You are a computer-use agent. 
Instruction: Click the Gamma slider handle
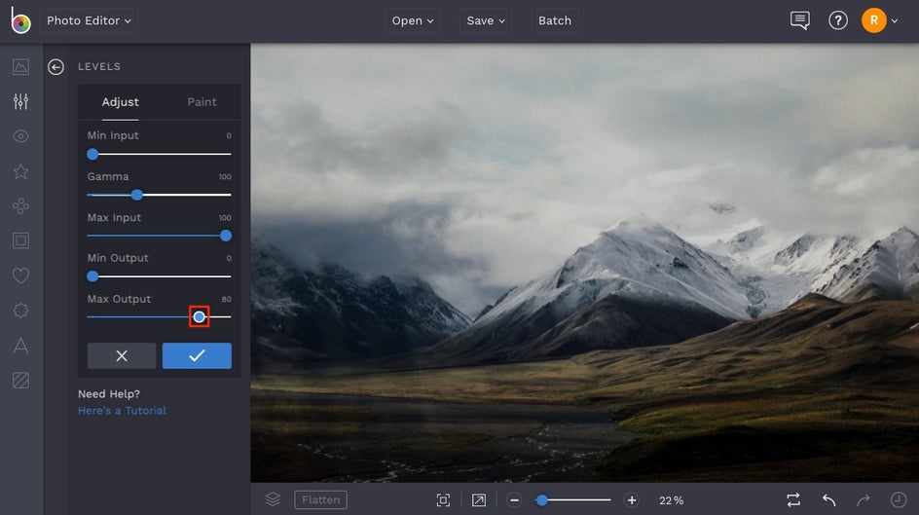(x=136, y=195)
